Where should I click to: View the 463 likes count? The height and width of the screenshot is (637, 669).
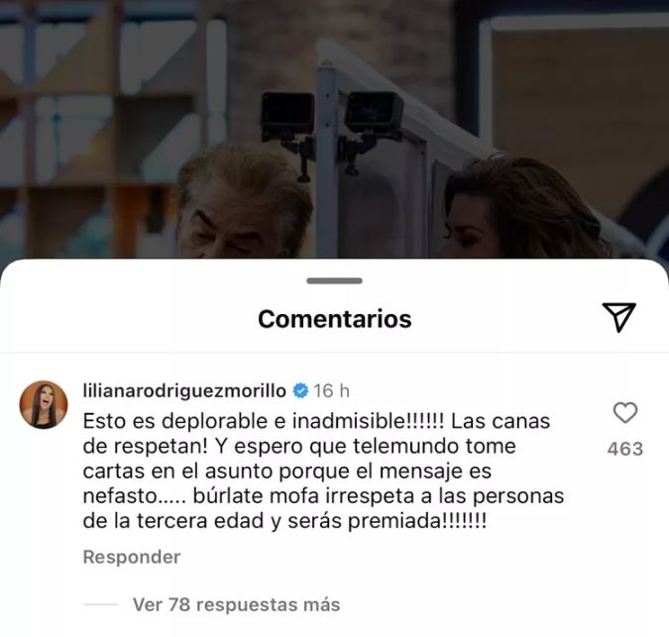625,449
